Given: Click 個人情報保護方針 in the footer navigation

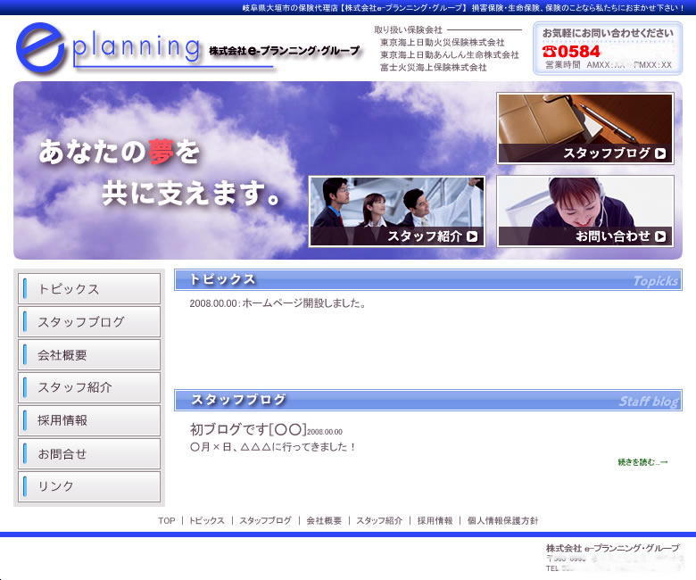Looking at the screenshot, I should pyautogui.click(x=503, y=520).
